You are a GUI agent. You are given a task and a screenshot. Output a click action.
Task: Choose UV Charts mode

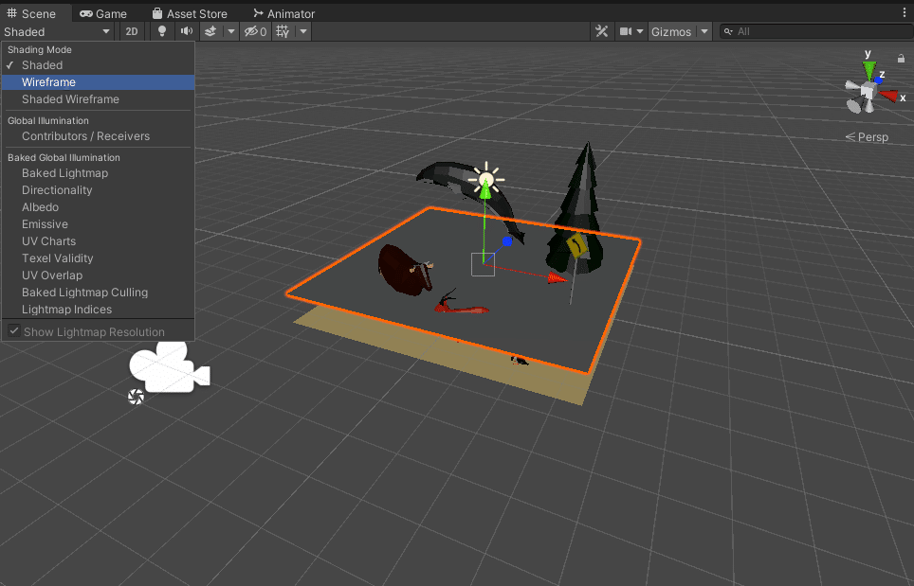(98, 240)
